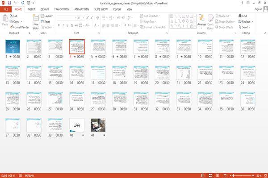
Task: Select slide 36 thumbnail
Action: pos(247,99)
